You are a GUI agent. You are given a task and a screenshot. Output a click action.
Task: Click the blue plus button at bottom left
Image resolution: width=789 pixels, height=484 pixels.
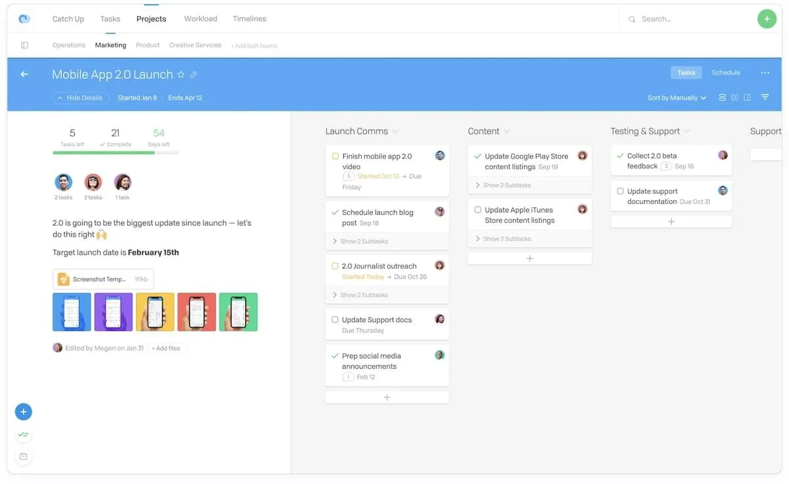tap(24, 412)
